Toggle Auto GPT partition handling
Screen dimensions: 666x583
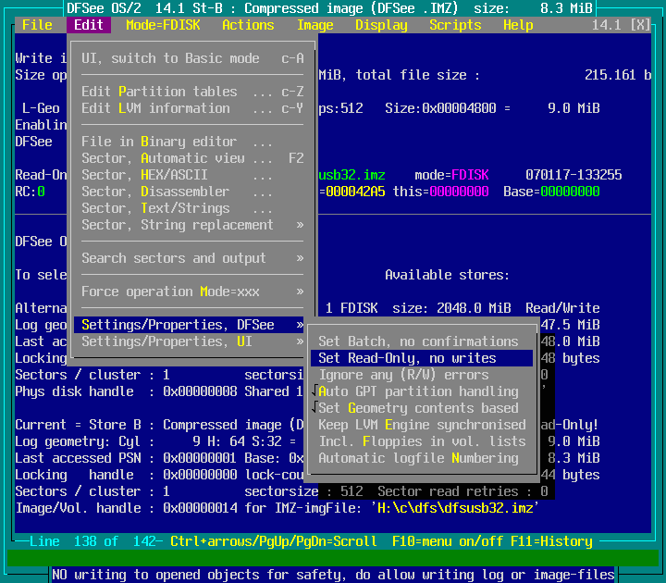click(418, 391)
